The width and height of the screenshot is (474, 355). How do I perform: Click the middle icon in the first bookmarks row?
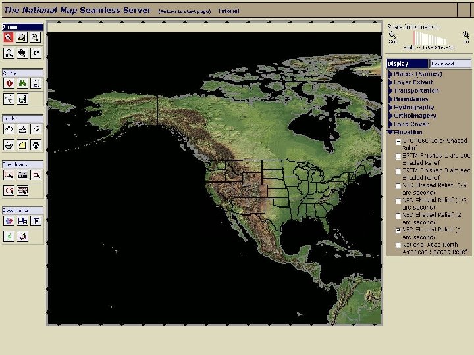tap(22, 221)
